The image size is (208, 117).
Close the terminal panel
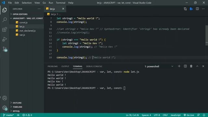203,66
